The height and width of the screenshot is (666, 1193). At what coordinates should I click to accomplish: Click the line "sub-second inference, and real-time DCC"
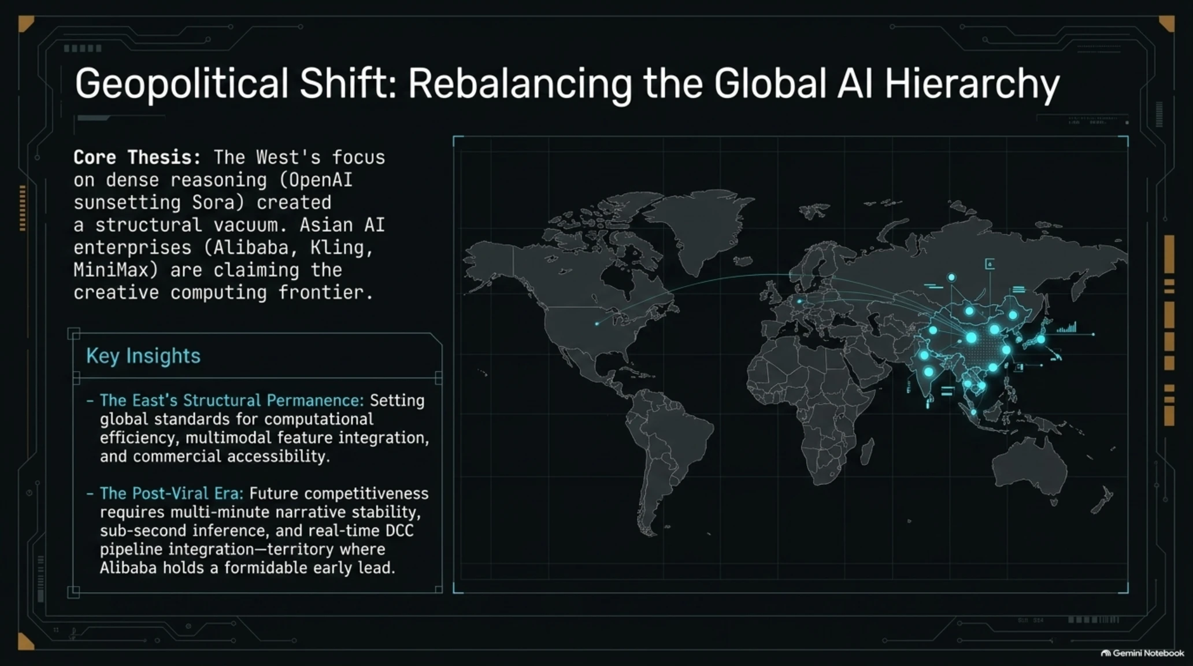coord(257,531)
